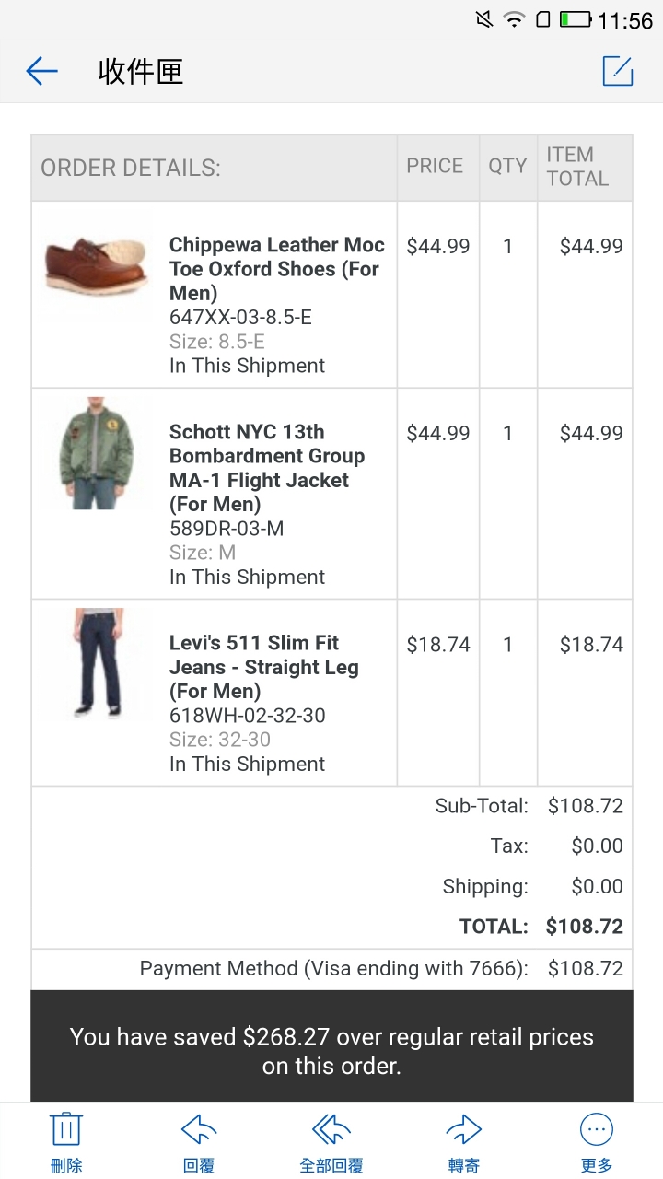
Task: Open Schott NYC MA-1 Flight Jacket link
Action: 267,468
